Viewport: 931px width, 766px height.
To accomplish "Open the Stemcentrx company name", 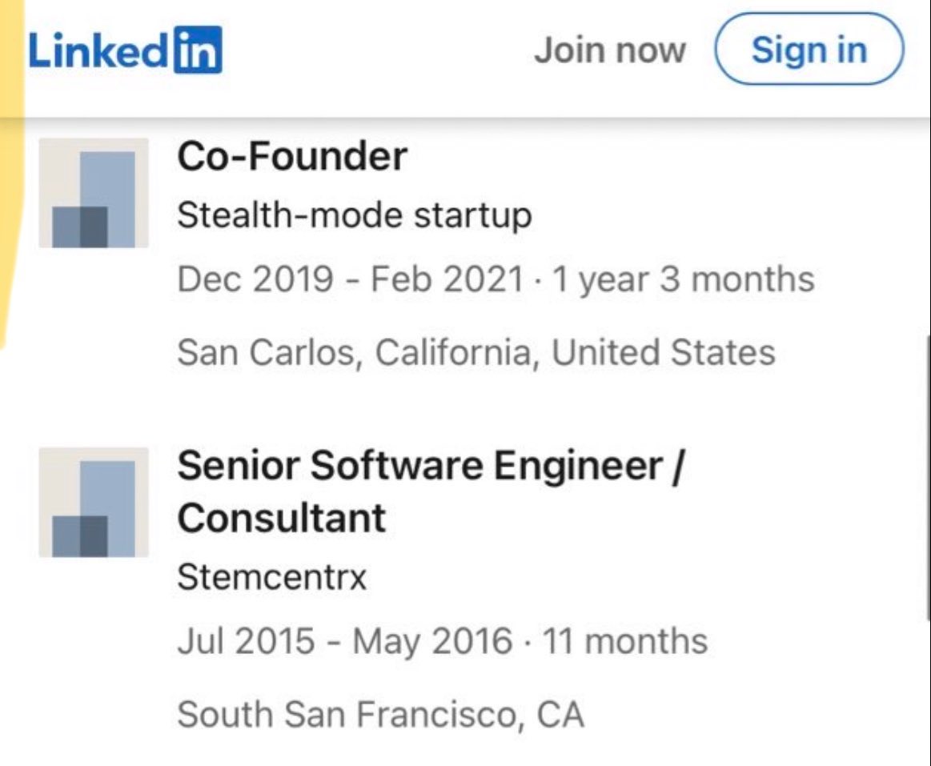I will [x=272, y=576].
